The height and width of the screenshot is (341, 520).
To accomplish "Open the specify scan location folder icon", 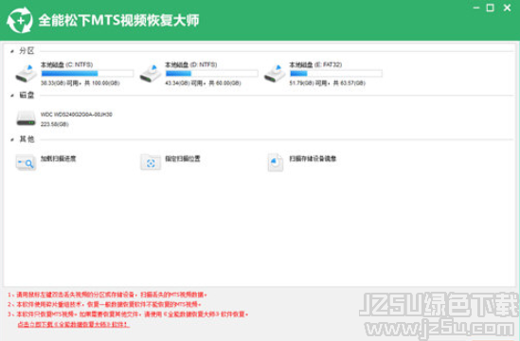I will click(151, 162).
